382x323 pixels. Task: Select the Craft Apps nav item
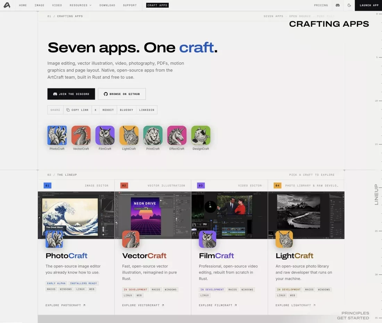click(x=157, y=5)
